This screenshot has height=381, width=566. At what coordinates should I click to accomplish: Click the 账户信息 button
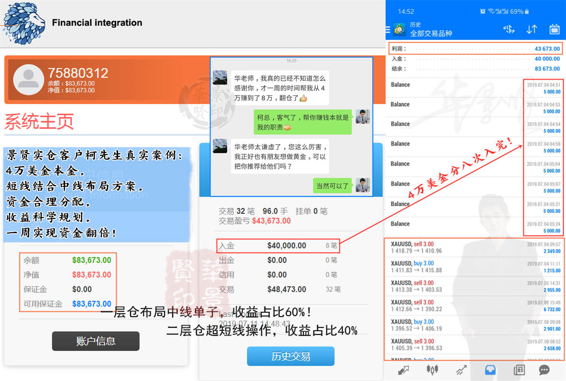(96, 341)
